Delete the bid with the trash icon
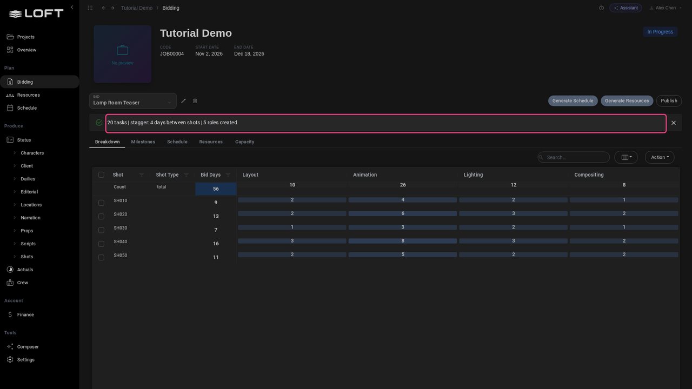The width and height of the screenshot is (692, 389). pyautogui.click(x=195, y=101)
